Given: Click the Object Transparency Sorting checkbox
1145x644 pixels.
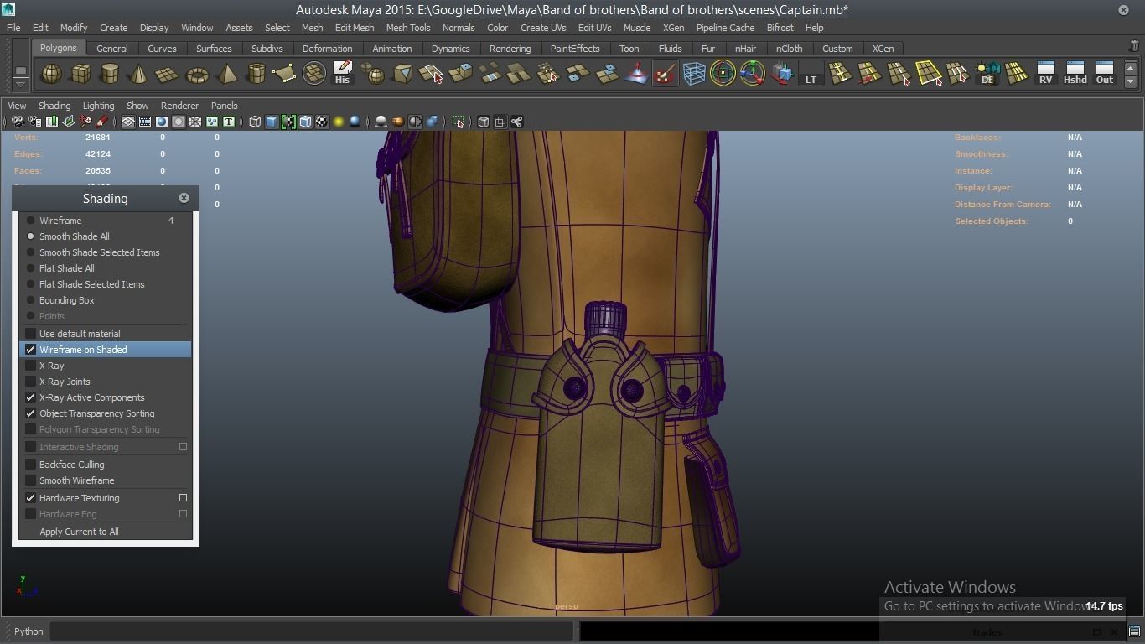Looking at the screenshot, I should pyautogui.click(x=31, y=413).
